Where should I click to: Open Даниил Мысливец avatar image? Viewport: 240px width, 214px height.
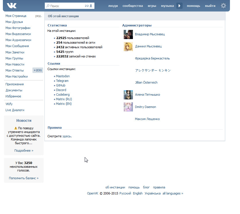pyautogui.click(x=128, y=47)
